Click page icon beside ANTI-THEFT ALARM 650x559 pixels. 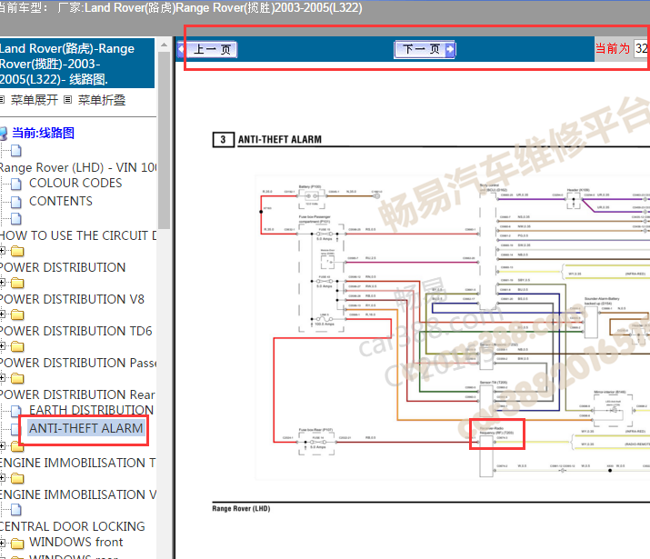15,429
